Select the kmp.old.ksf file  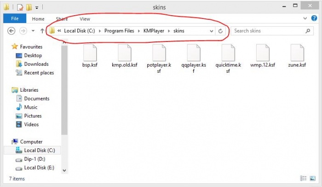pos(125,56)
